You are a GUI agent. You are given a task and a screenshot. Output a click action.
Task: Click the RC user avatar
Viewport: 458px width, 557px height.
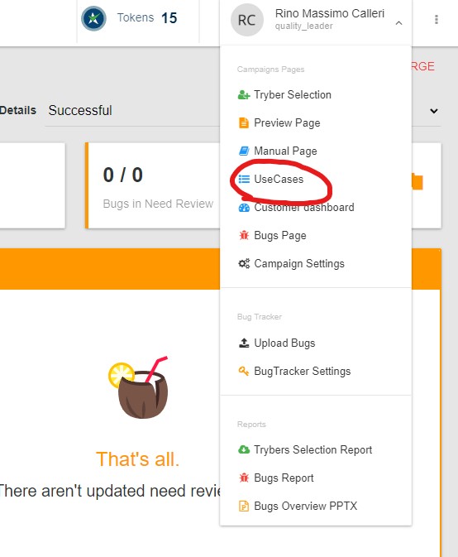[247, 20]
